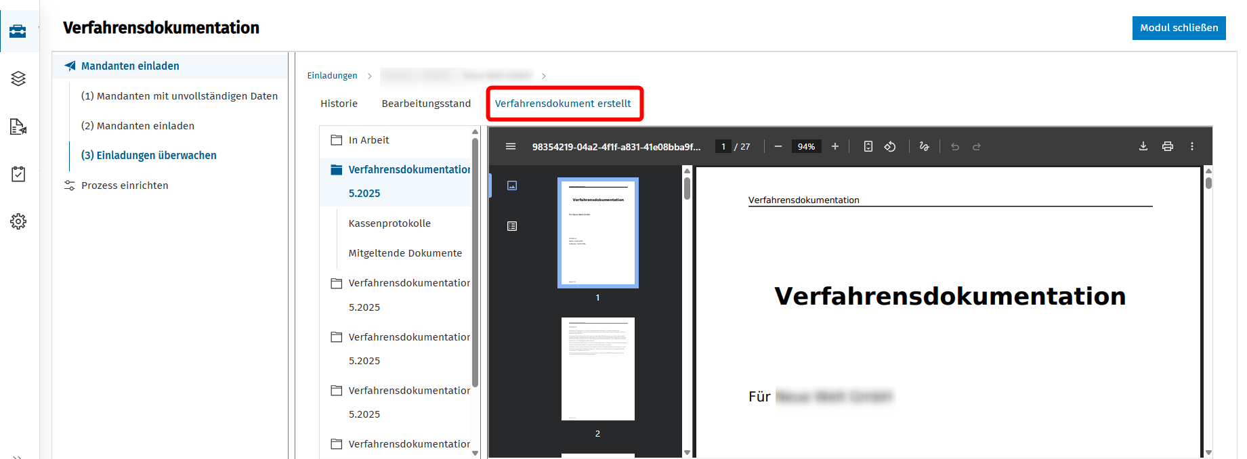The height and width of the screenshot is (459, 1247).
Task: Show PDF thumbnails view icon
Action: (x=512, y=185)
